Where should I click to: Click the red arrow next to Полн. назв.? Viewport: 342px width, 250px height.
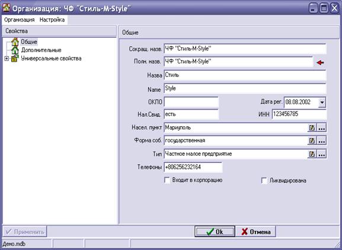pyautogui.click(x=320, y=63)
